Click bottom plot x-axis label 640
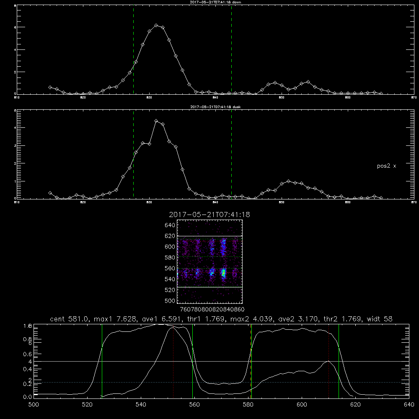 tap(409, 405)
